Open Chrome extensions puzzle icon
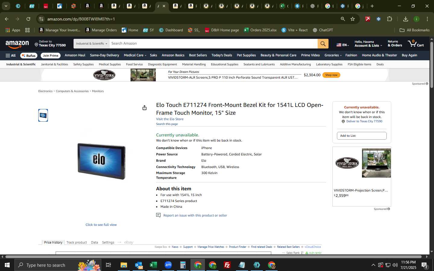The image size is (434, 271). (389, 19)
